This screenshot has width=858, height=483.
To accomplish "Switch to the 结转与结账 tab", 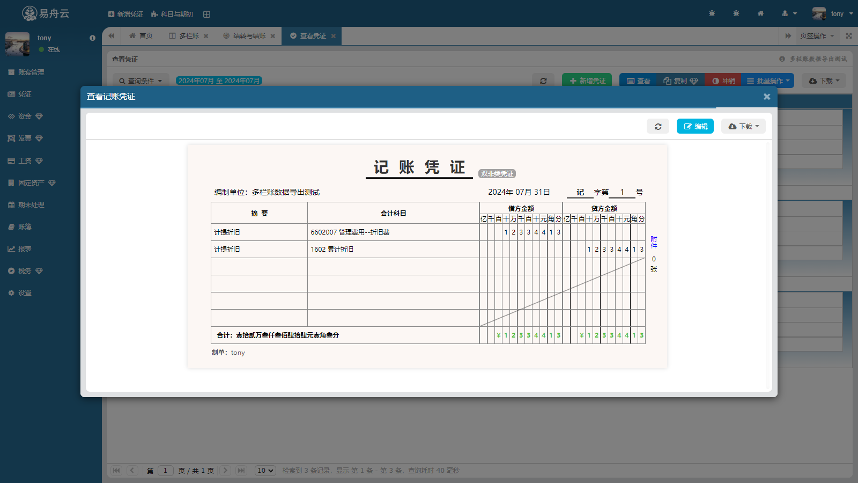I will tap(249, 36).
